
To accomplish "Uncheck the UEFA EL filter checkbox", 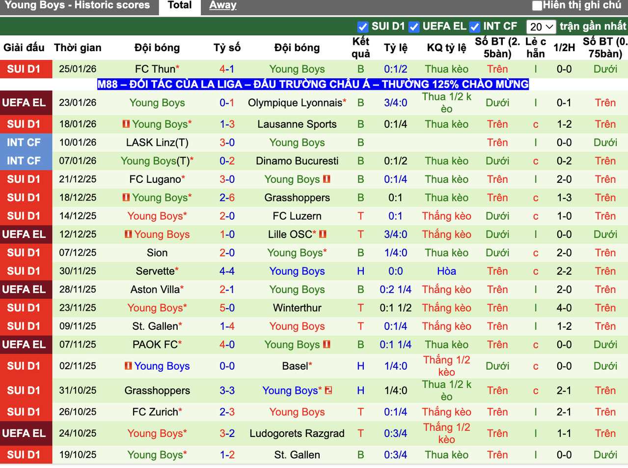I will pos(414,27).
